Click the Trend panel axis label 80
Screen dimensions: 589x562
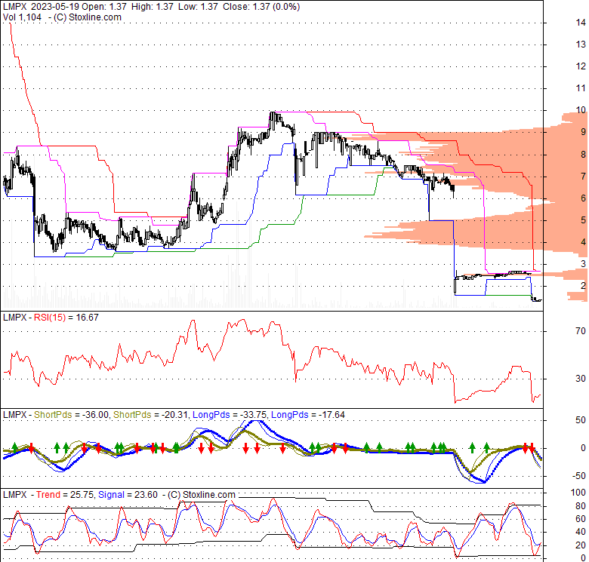(581, 505)
